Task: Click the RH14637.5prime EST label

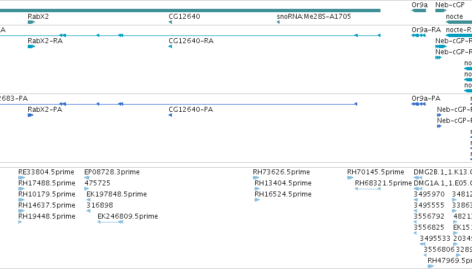Action: click(47, 205)
